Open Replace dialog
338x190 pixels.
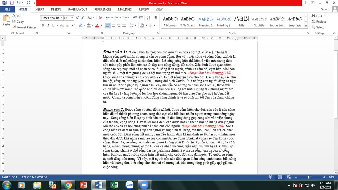[x=319, y=22]
